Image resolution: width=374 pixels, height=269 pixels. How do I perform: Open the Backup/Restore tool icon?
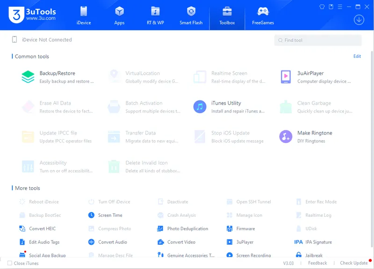click(x=28, y=77)
